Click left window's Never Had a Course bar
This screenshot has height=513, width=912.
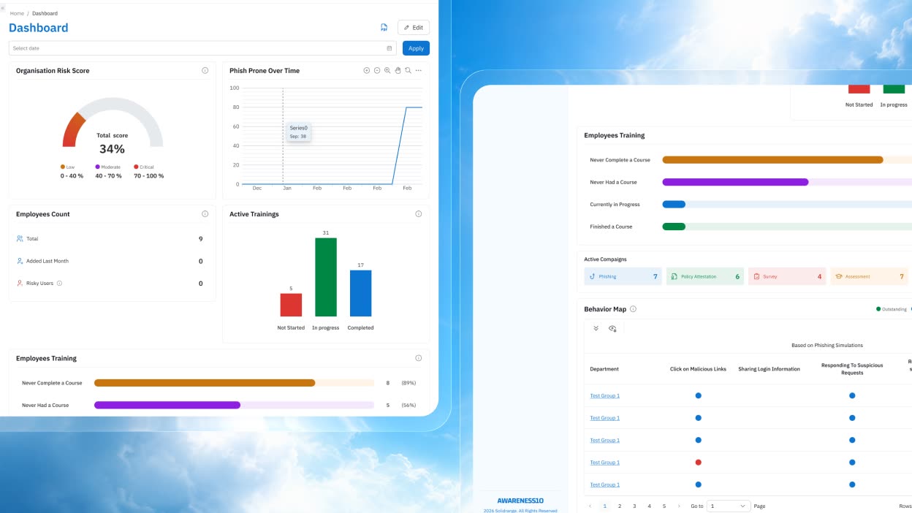[167, 405]
